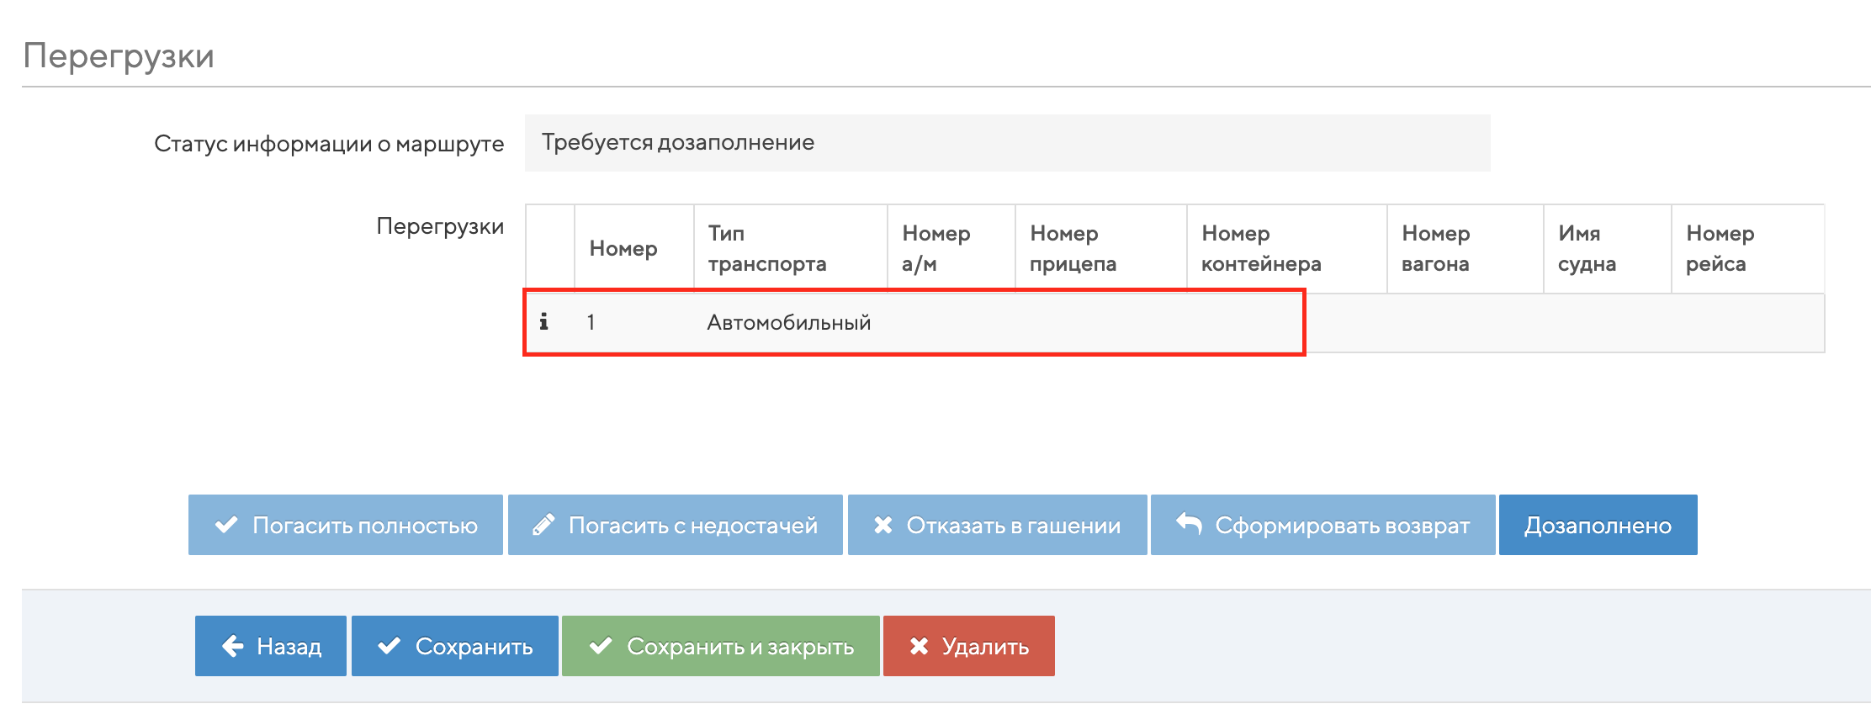Click the 'Погасить полностью' button

click(346, 525)
